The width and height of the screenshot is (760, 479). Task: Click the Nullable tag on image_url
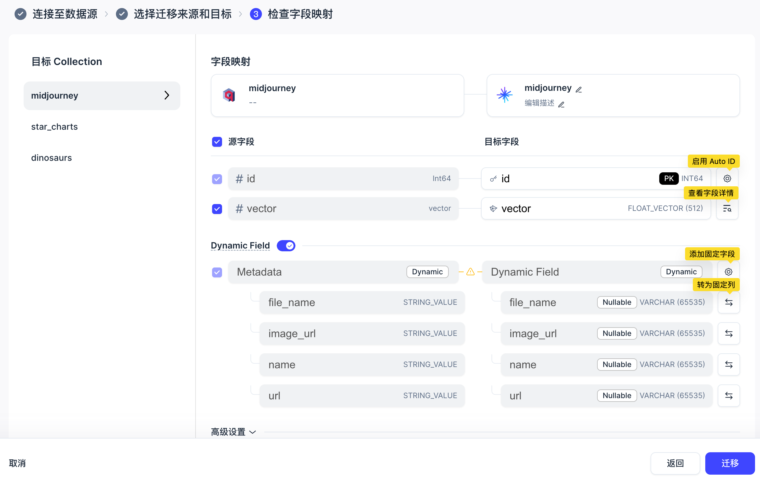click(x=617, y=333)
